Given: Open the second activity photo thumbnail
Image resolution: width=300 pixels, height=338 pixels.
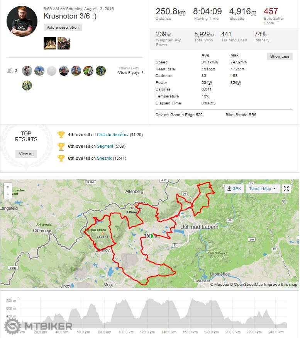Looking at the screenshot, I should pyautogui.click(x=64, y=43).
